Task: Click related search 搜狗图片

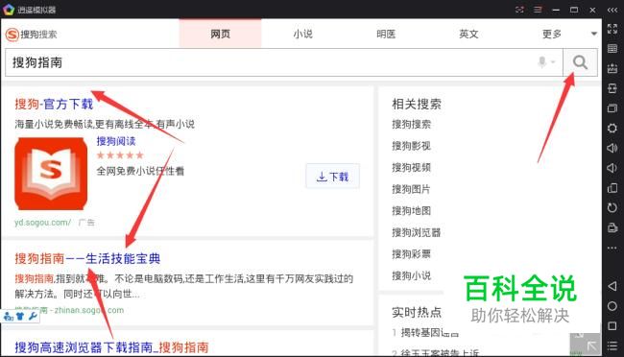Action: point(411,189)
